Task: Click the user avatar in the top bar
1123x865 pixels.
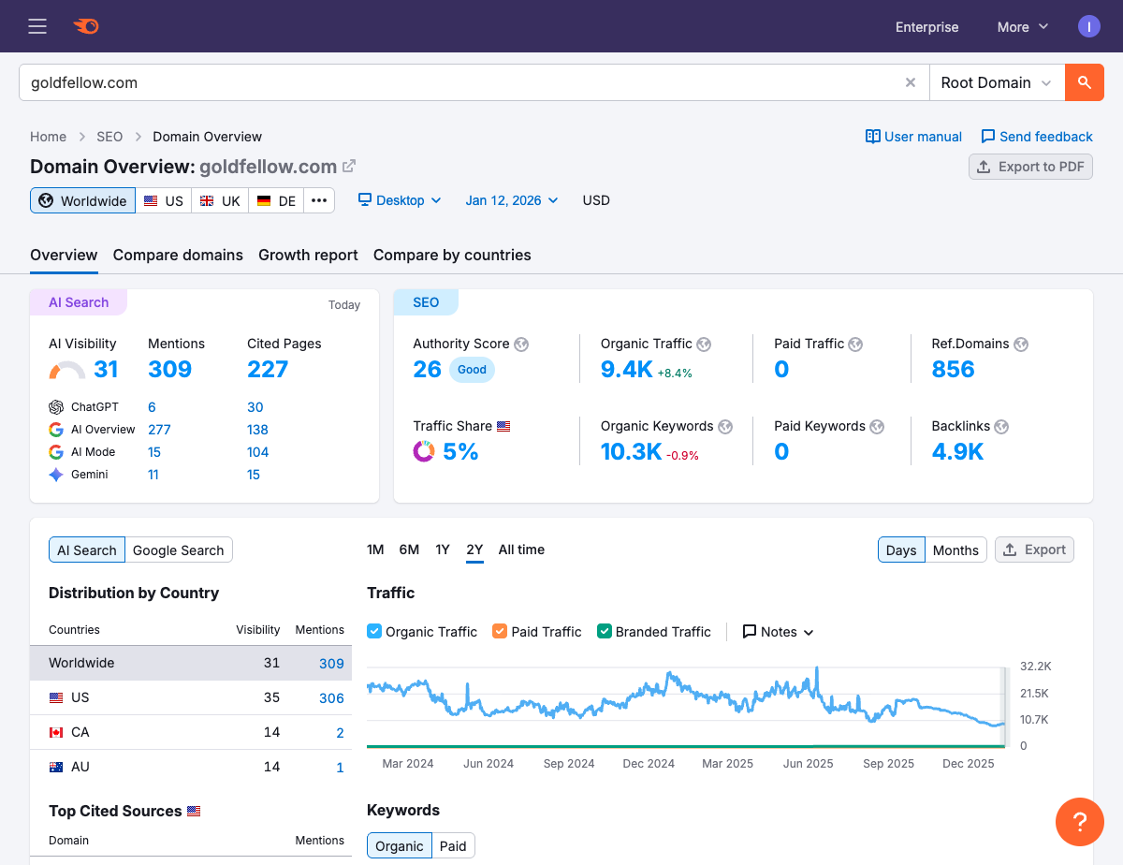Action: 1089,26
